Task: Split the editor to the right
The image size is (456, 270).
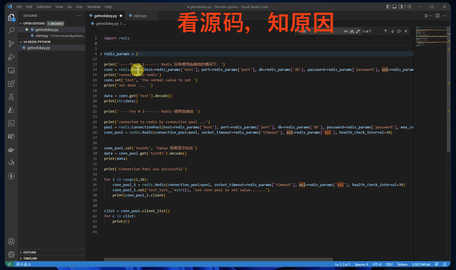Action: coord(437,16)
